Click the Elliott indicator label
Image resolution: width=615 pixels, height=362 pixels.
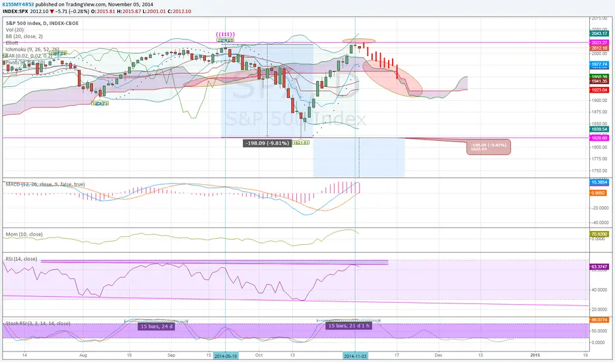12,43
